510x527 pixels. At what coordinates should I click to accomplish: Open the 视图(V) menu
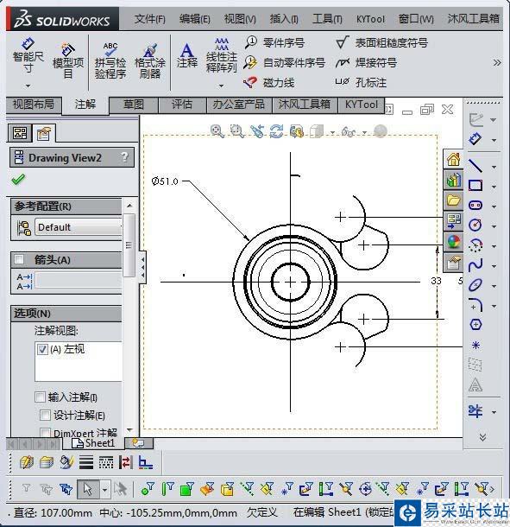point(240,19)
